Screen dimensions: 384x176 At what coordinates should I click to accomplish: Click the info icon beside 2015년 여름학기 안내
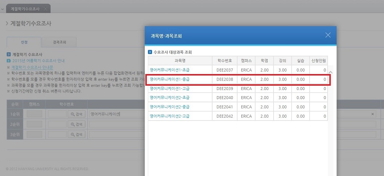pyautogui.click(x=8, y=61)
